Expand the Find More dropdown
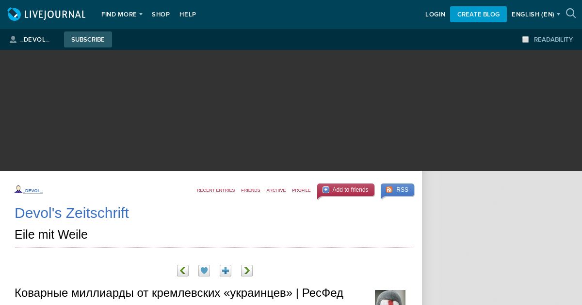The width and height of the screenshot is (582, 305). click(x=122, y=15)
